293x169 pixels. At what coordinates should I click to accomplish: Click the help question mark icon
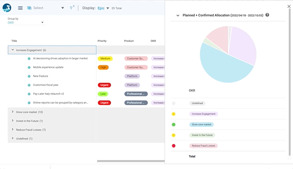[267, 15]
